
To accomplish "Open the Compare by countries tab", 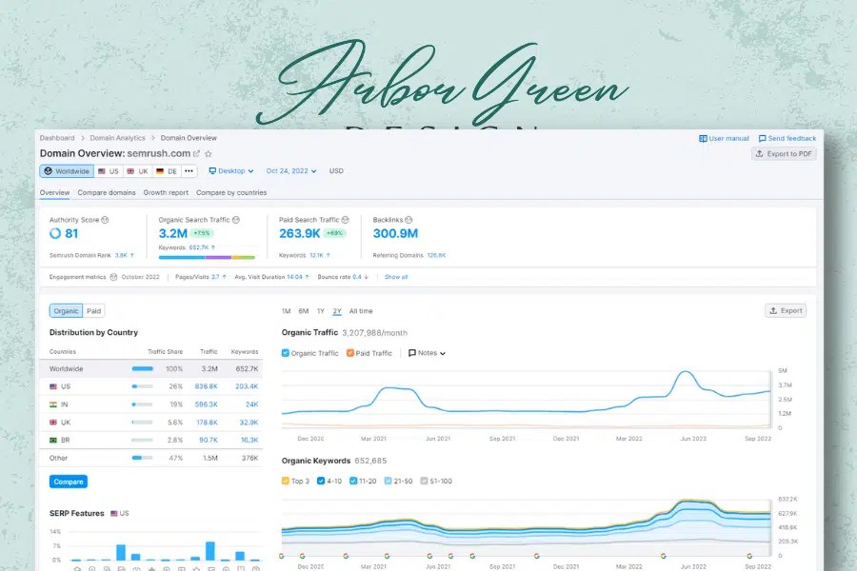I will click(x=231, y=193).
